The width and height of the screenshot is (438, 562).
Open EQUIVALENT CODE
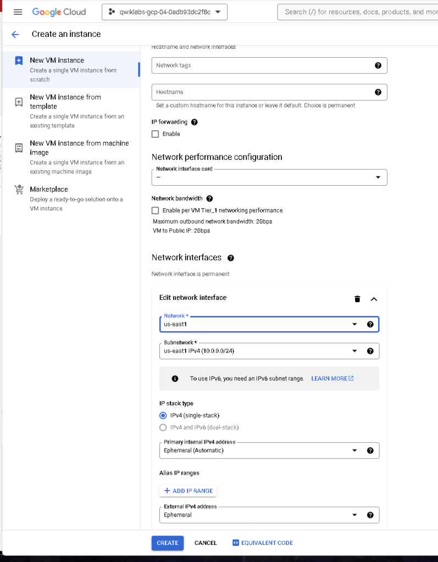263,543
